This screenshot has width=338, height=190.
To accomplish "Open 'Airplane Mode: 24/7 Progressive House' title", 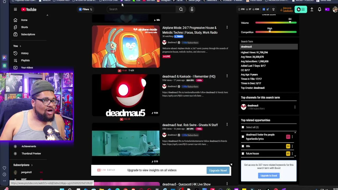I will tap(190, 30).
